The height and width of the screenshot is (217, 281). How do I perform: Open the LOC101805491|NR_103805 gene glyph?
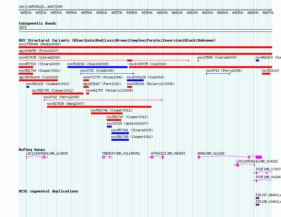(37, 157)
